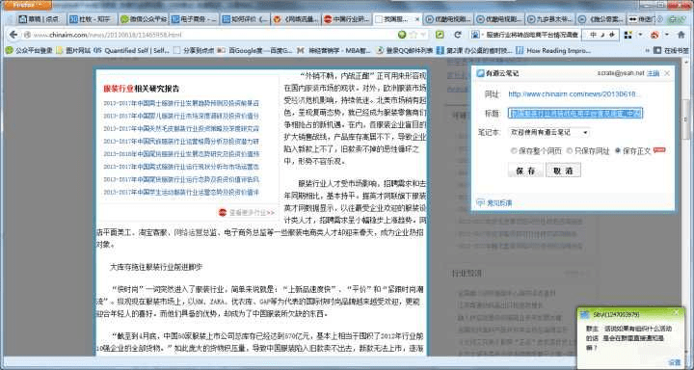Select the 保存整个网页 radio option
This screenshot has width=694, height=370.
click(x=514, y=151)
